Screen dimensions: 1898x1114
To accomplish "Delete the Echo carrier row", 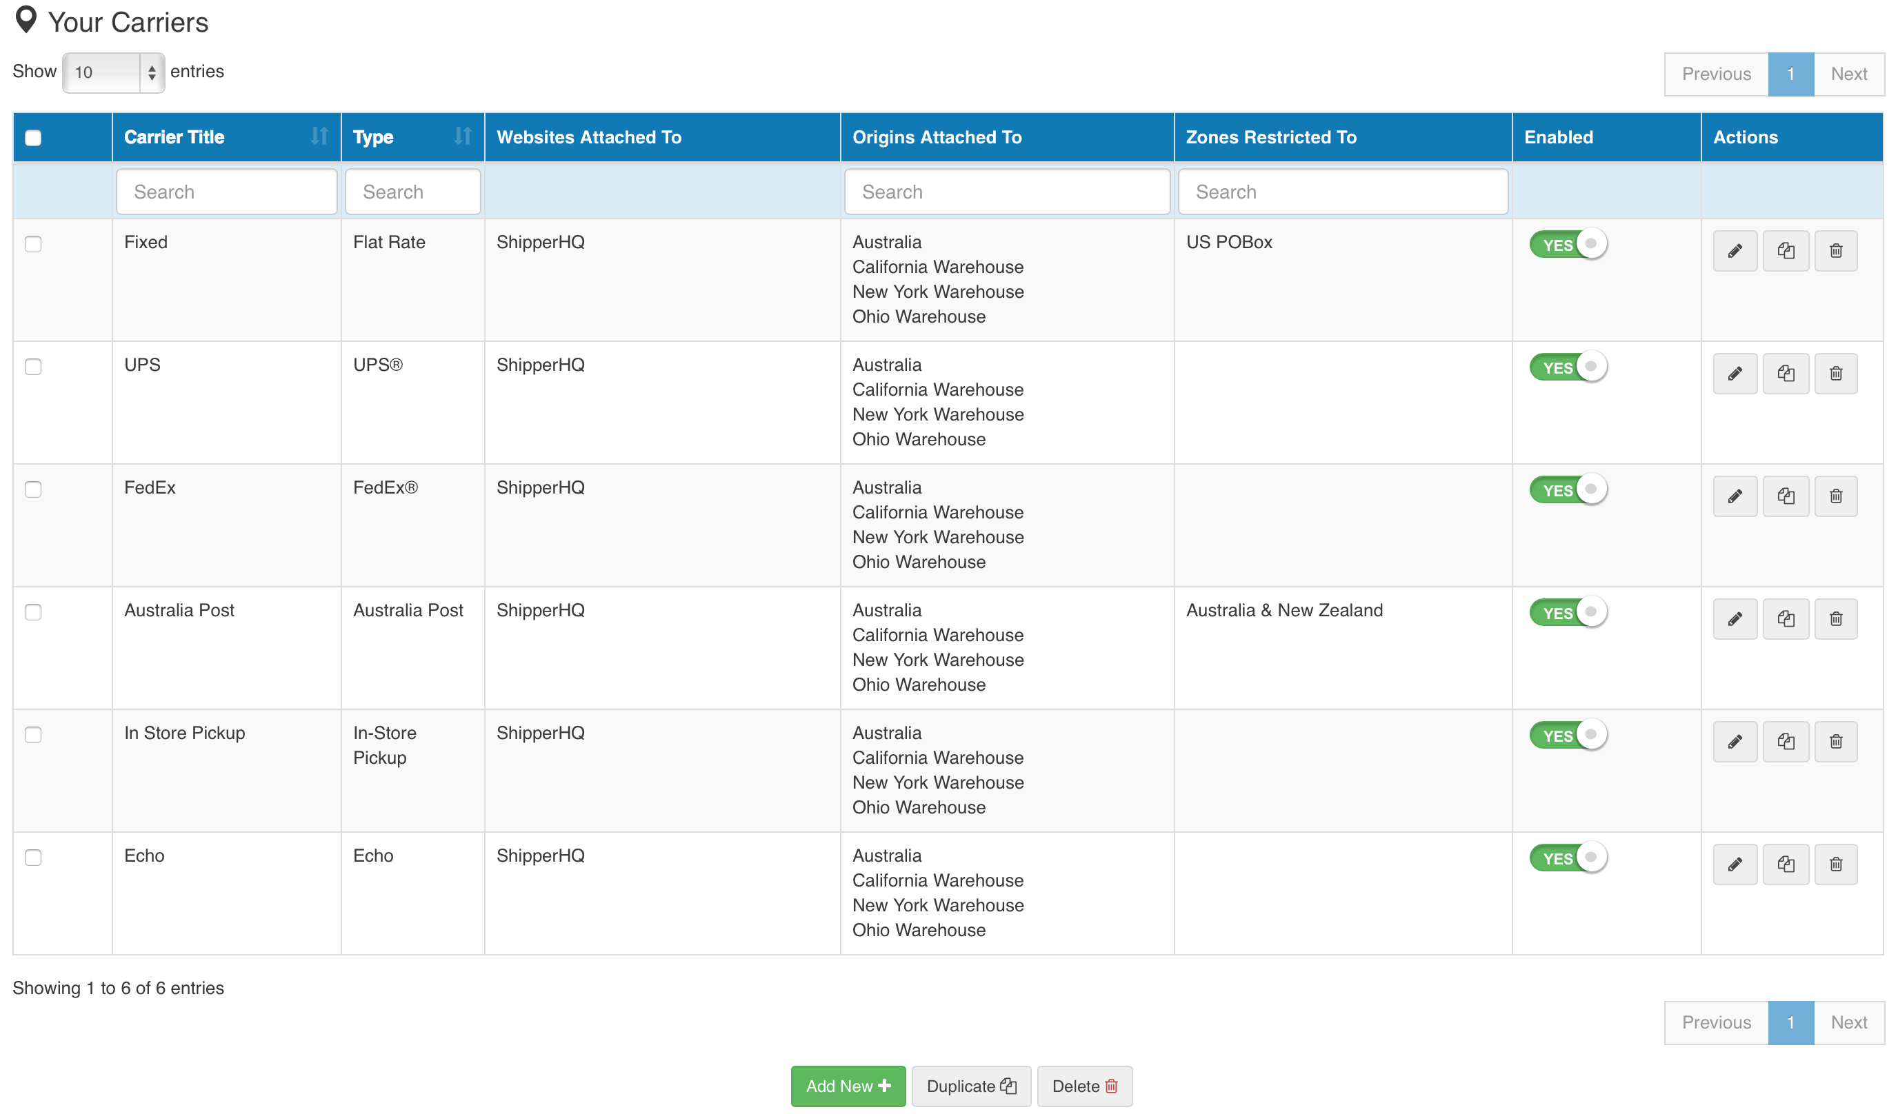I will click(x=1835, y=864).
